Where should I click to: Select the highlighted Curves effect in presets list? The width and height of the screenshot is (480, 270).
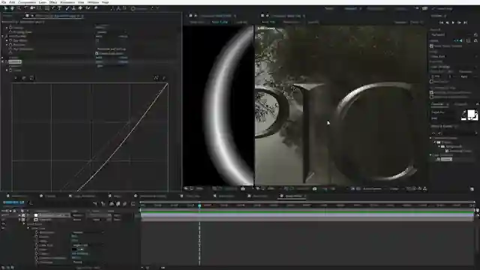tap(446, 159)
